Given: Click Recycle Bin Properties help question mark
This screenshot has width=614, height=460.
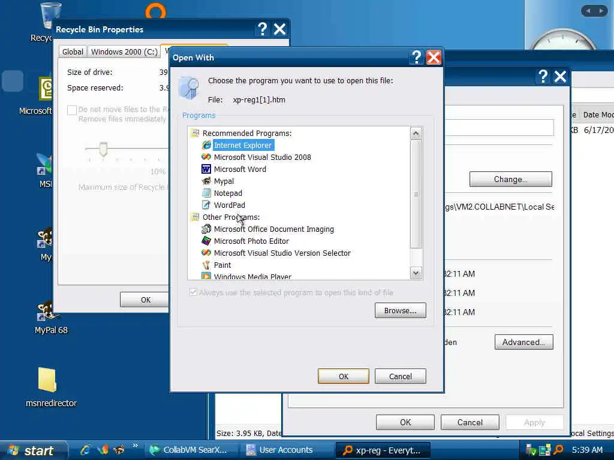Looking at the screenshot, I should 263,29.
